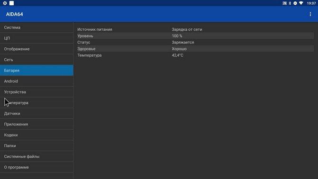Open the Приложения section
The height and width of the screenshot is (179, 318).
[36, 124]
